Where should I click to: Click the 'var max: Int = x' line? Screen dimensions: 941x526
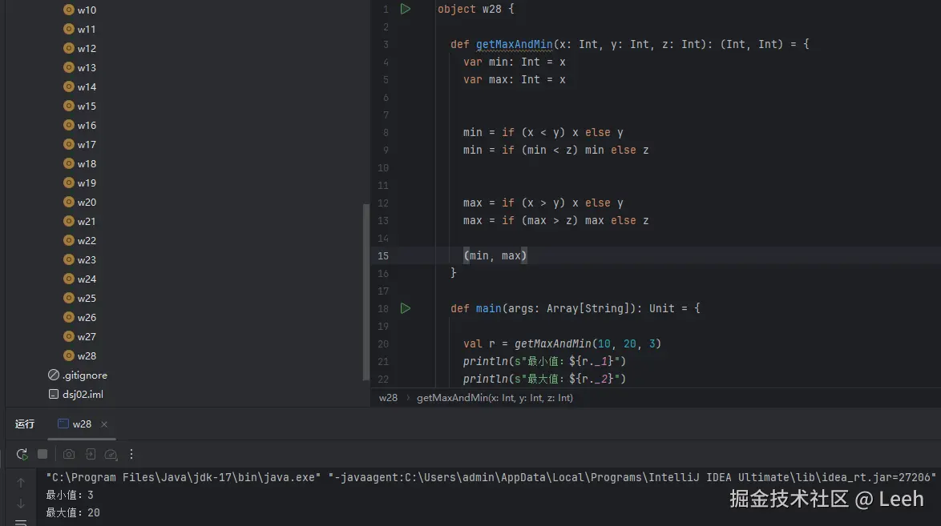click(515, 79)
